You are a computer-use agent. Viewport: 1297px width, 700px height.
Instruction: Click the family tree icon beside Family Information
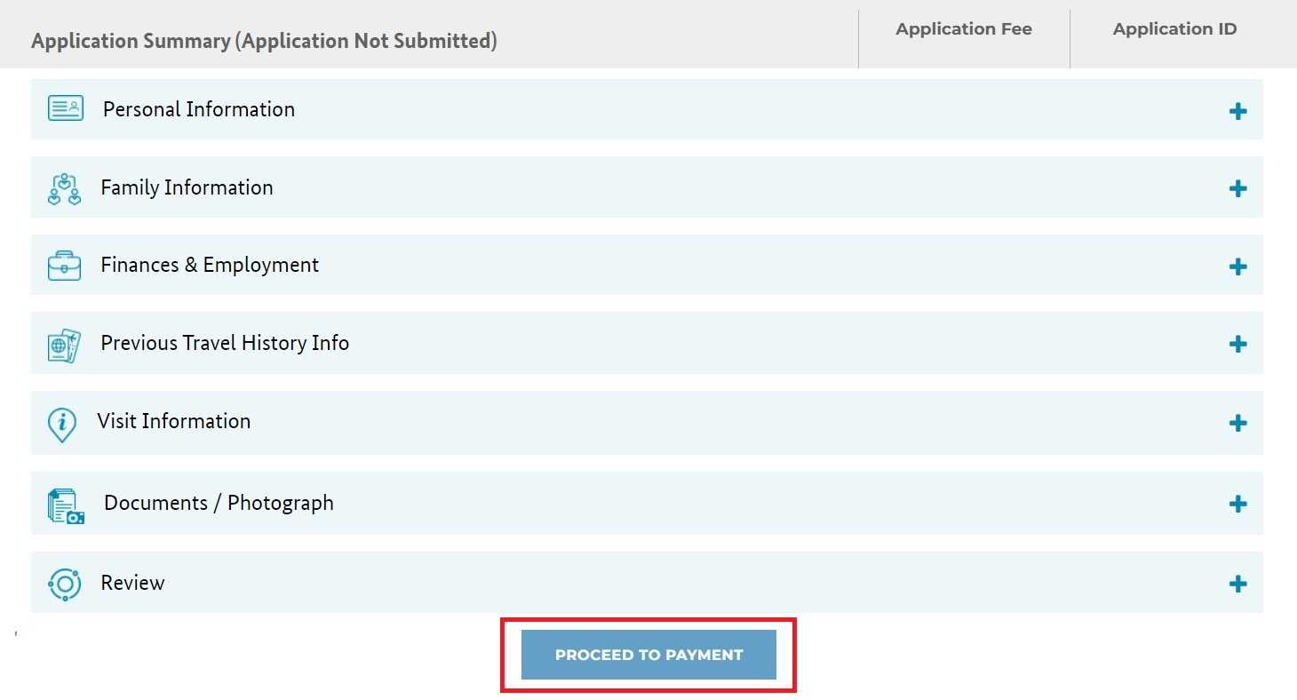pyautogui.click(x=64, y=188)
